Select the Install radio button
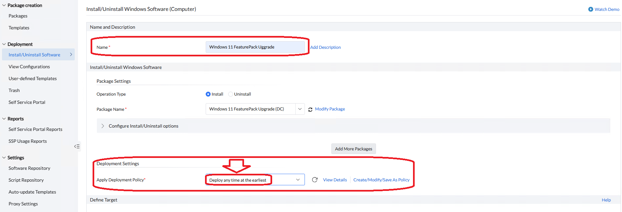 coord(208,94)
